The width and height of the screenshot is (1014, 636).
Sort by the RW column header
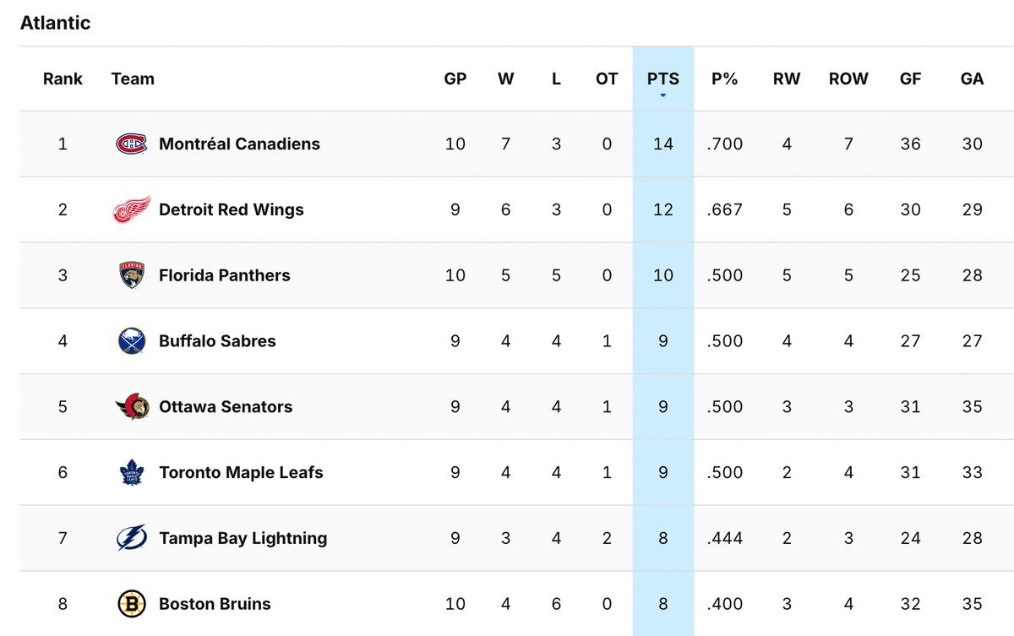(787, 79)
